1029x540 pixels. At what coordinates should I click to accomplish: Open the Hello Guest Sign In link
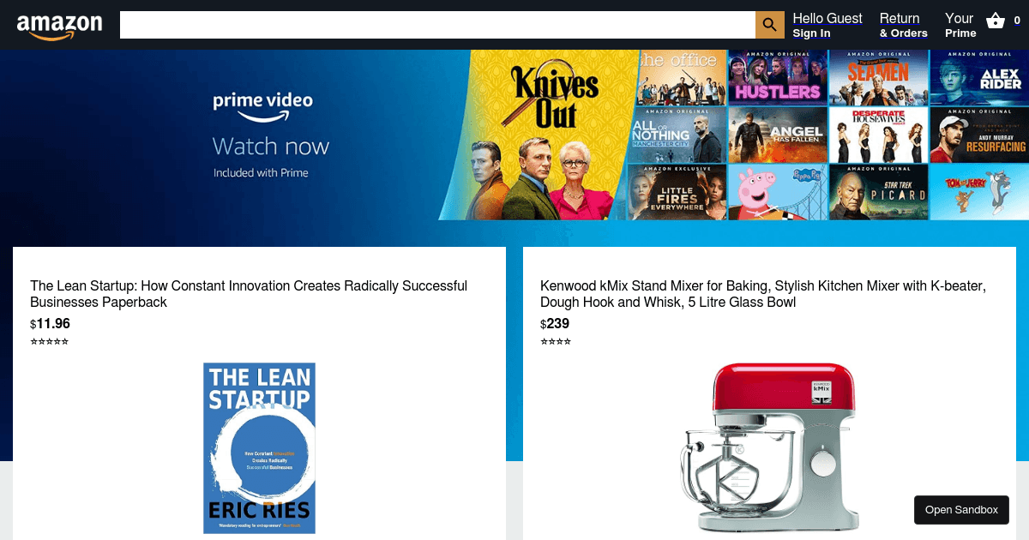[x=827, y=25]
